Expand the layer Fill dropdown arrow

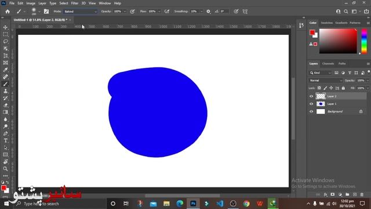click(x=368, y=88)
